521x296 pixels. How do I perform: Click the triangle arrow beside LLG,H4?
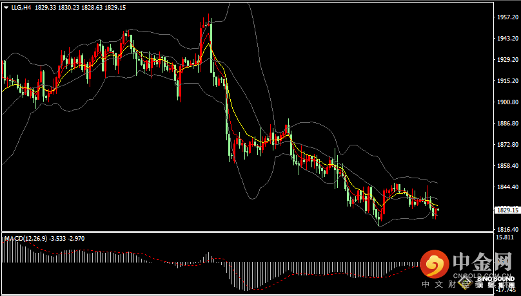click(x=5, y=7)
